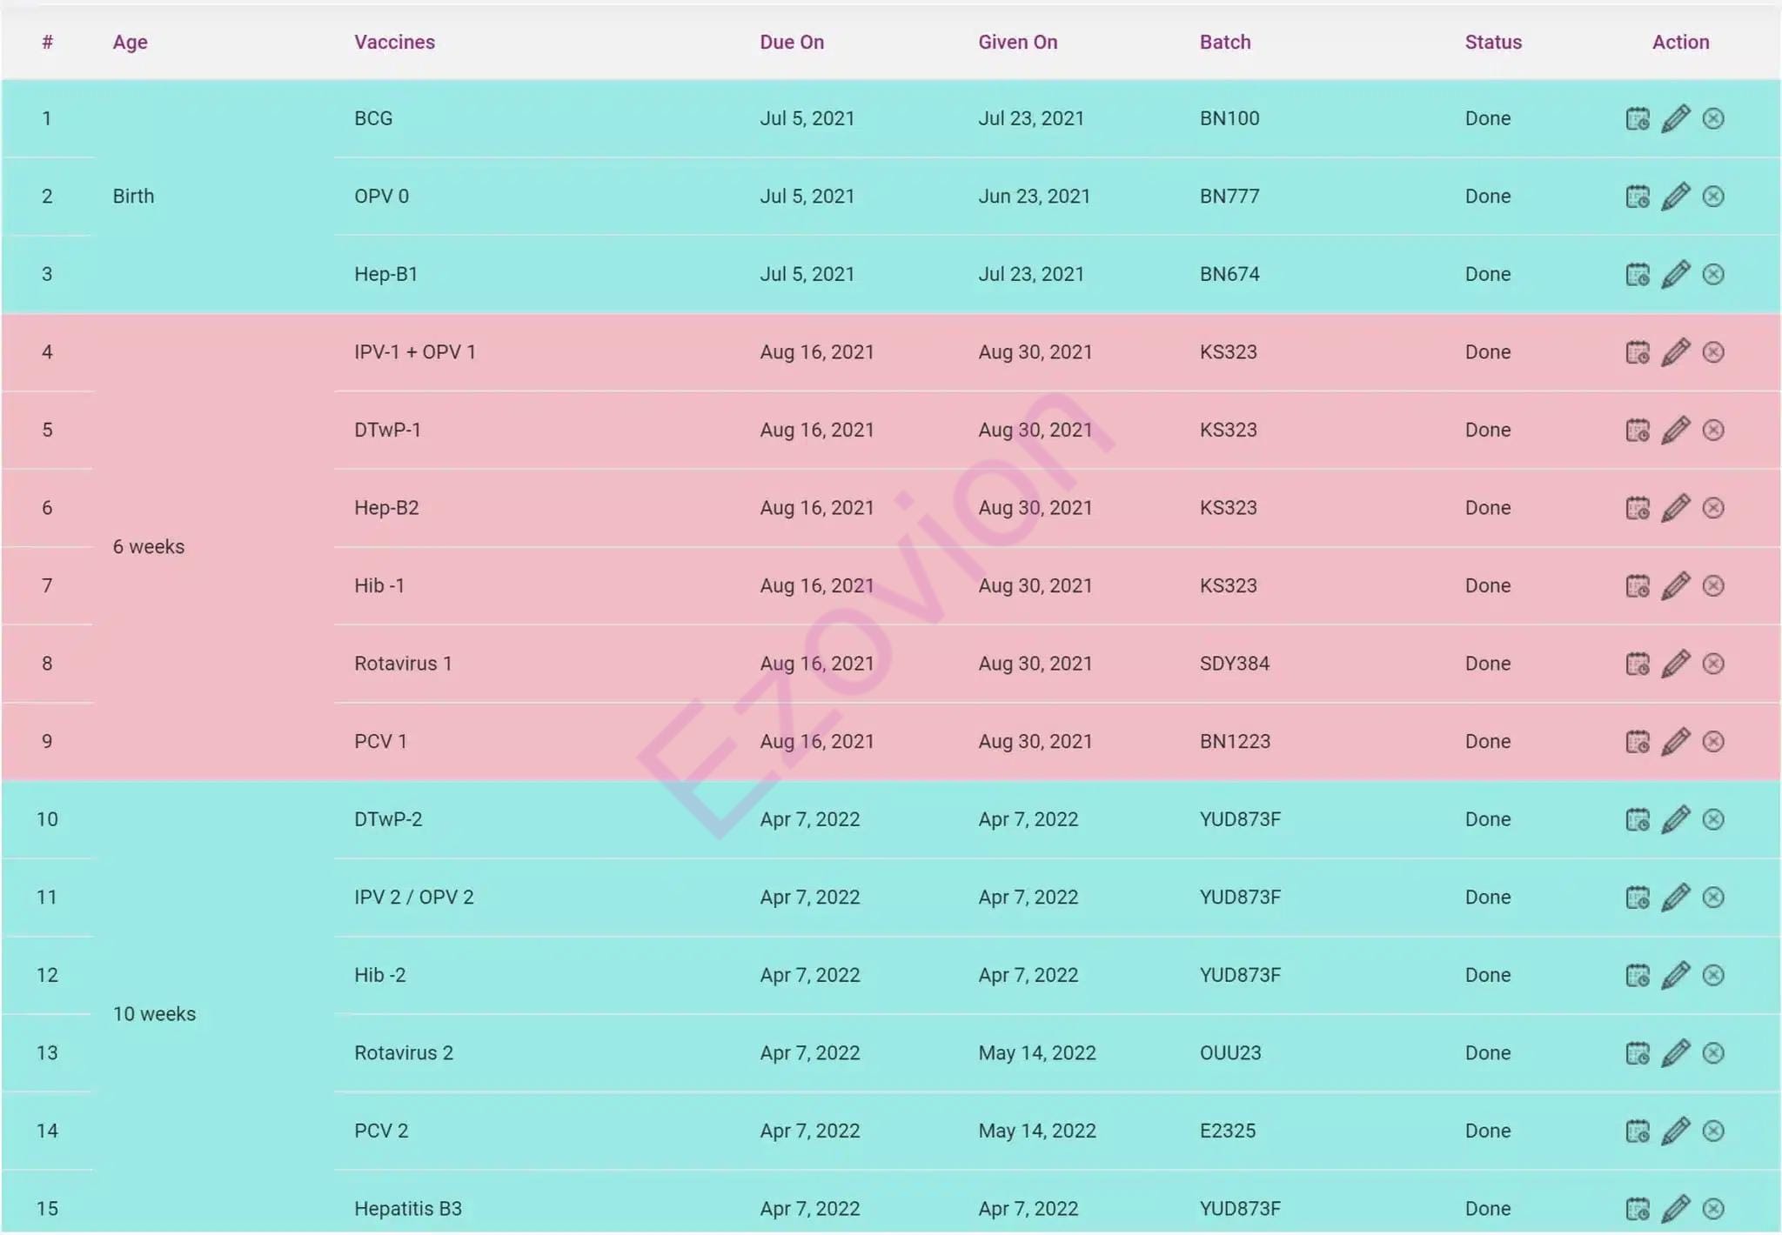Click the Batch column header

tap(1224, 42)
